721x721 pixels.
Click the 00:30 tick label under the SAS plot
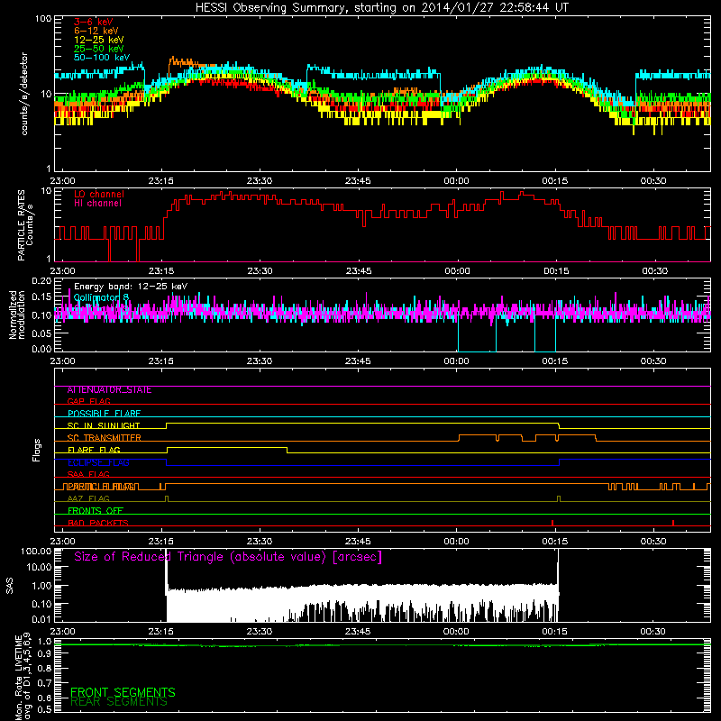pyautogui.click(x=653, y=632)
